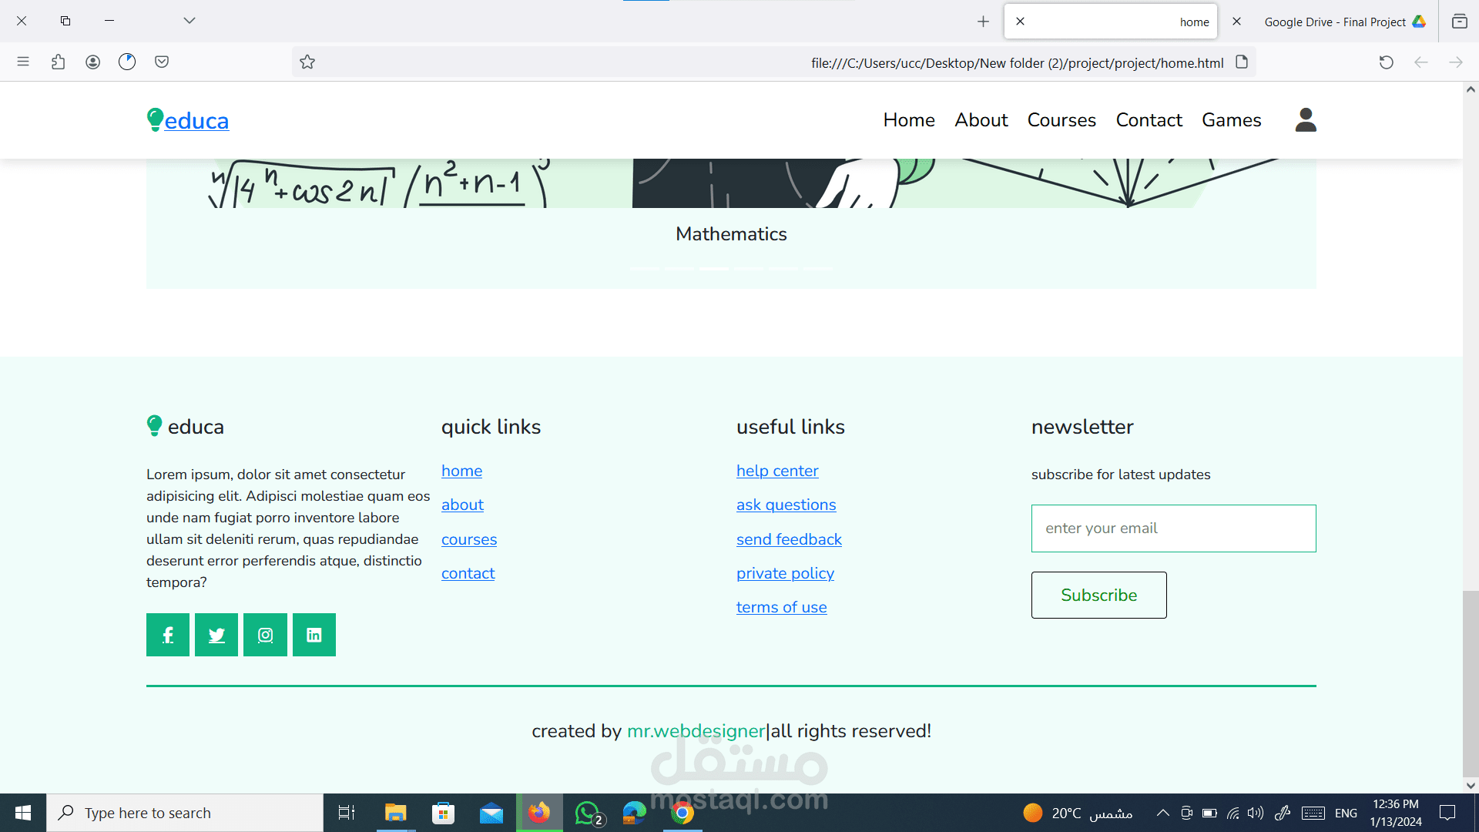This screenshot has height=832, width=1479.
Task: Open Courses in the navigation bar
Action: [x=1061, y=120]
